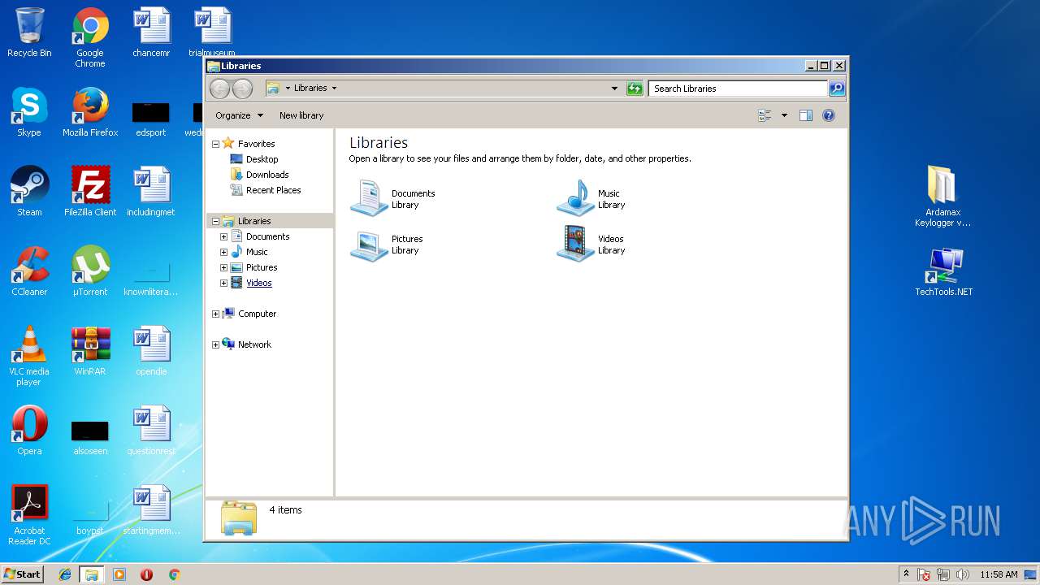Open chancemr Word document
Viewport: 1040px width, 585px height.
point(151,32)
